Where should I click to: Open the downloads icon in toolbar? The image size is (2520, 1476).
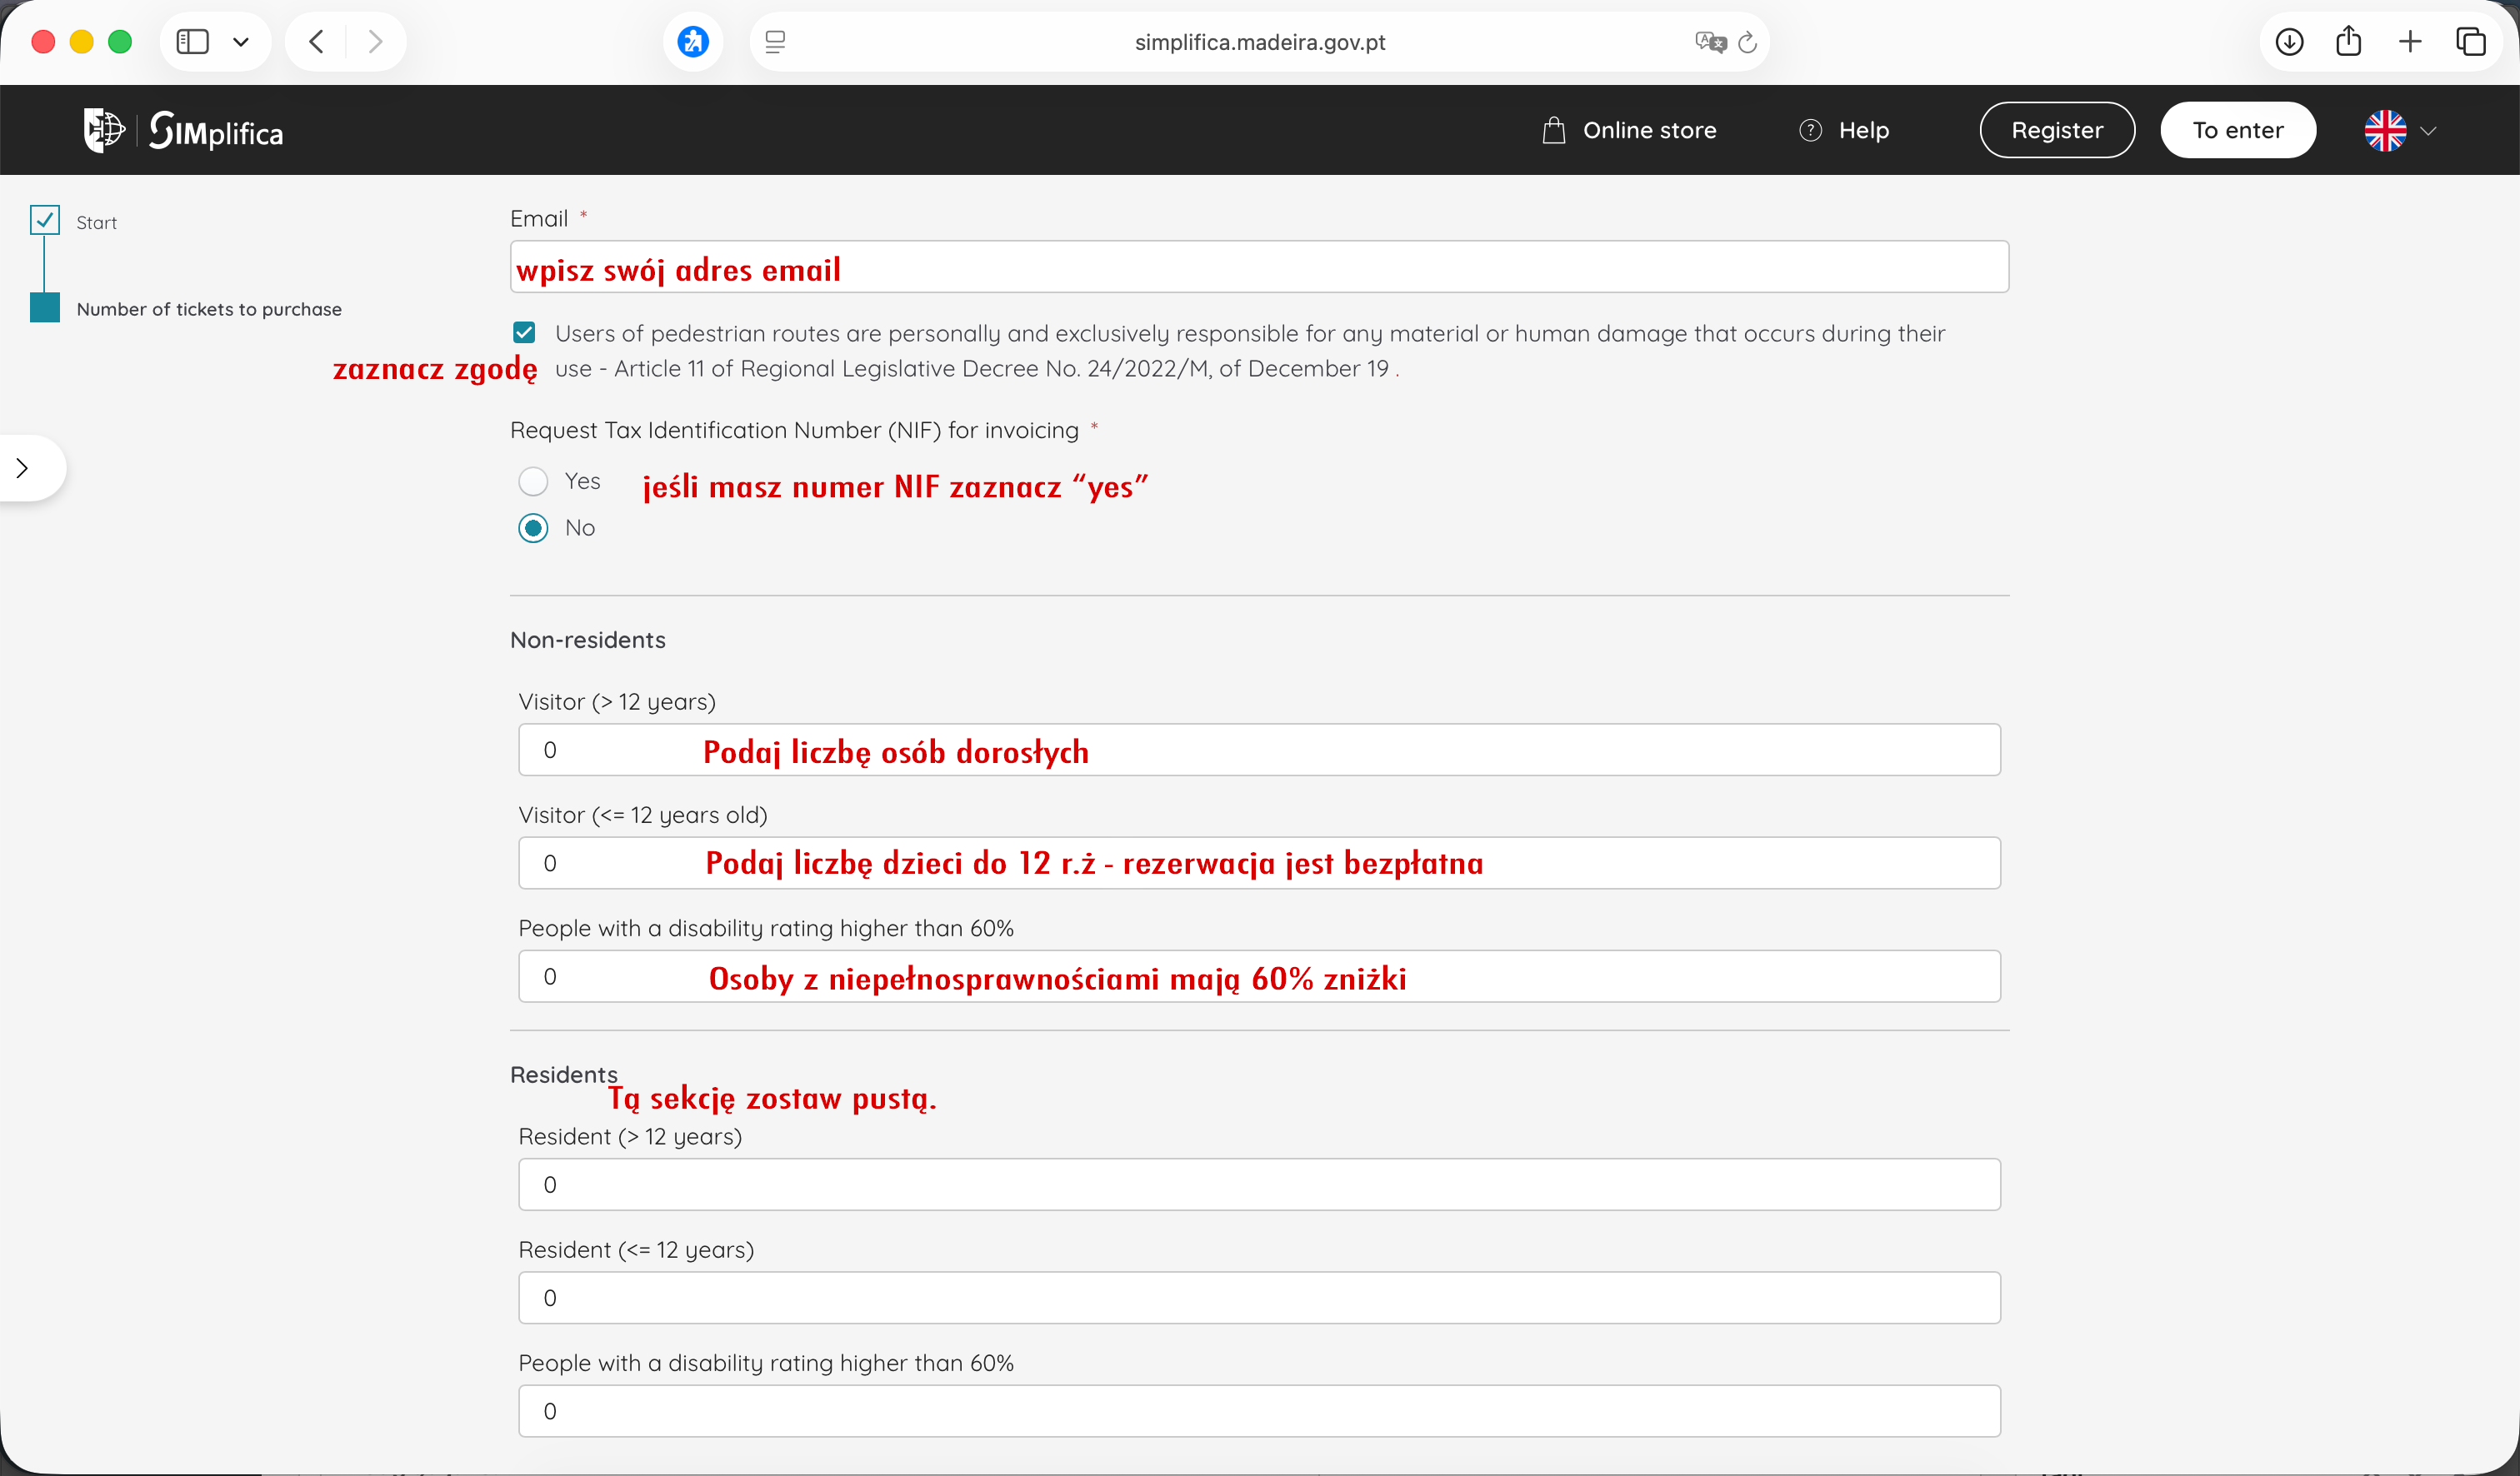(2289, 42)
